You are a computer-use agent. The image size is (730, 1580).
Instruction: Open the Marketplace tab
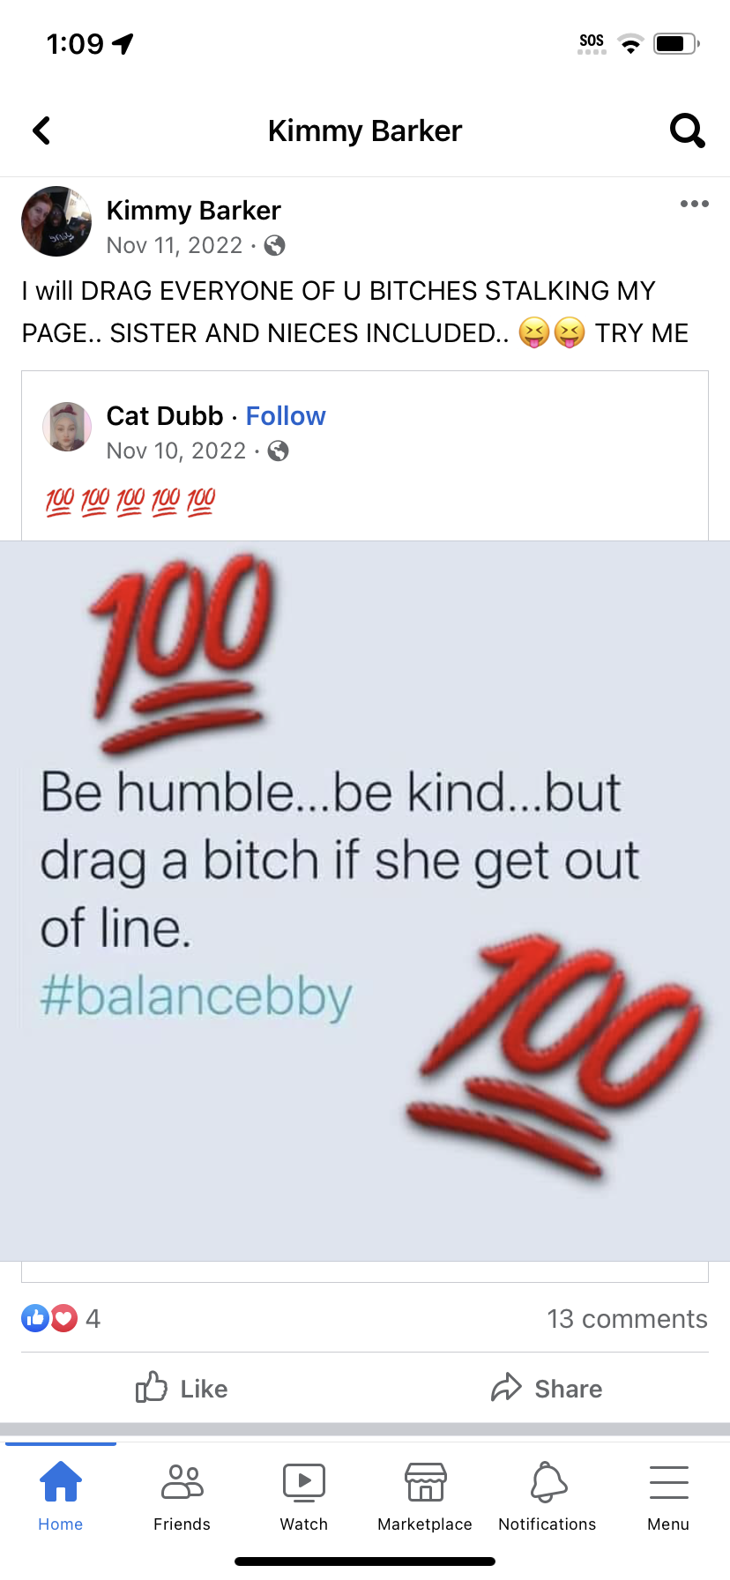coord(425,1498)
